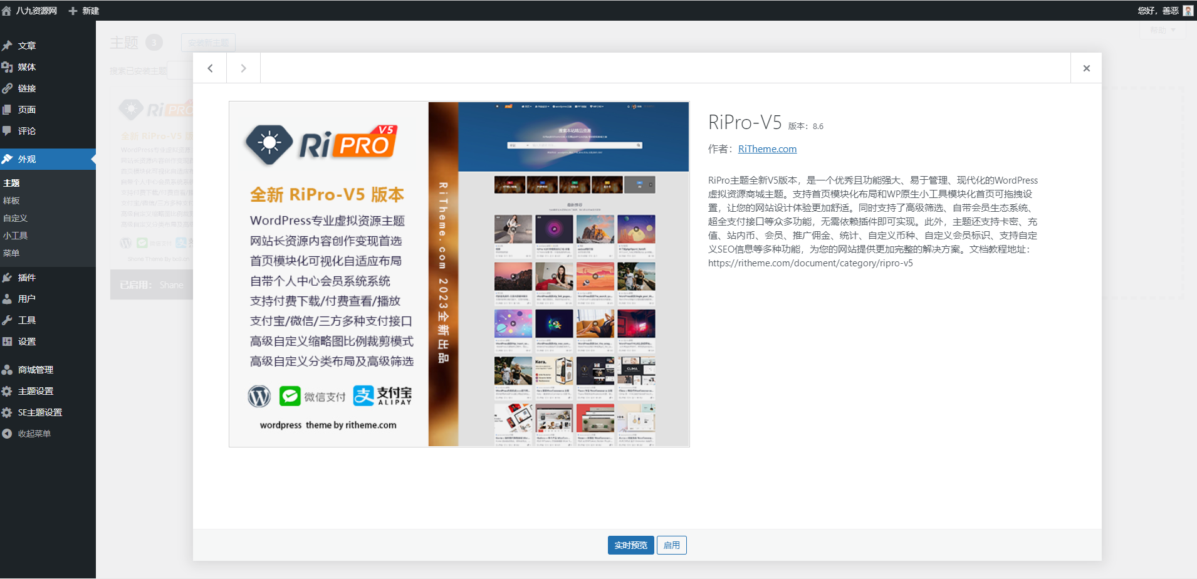Image resolution: width=1197 pixels, height=579 pixels.
Task: Expand the 帮助 dropdown tab
Action: pos(1163,30)
